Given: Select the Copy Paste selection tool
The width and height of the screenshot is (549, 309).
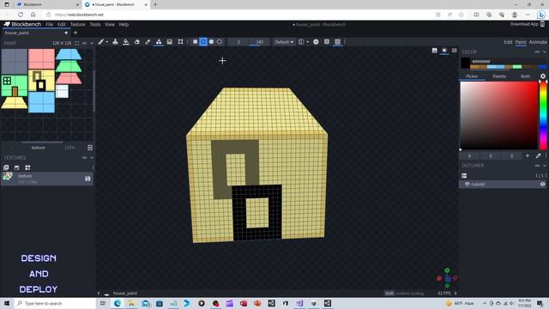Looking at the screenshot, I should [180, 42].
